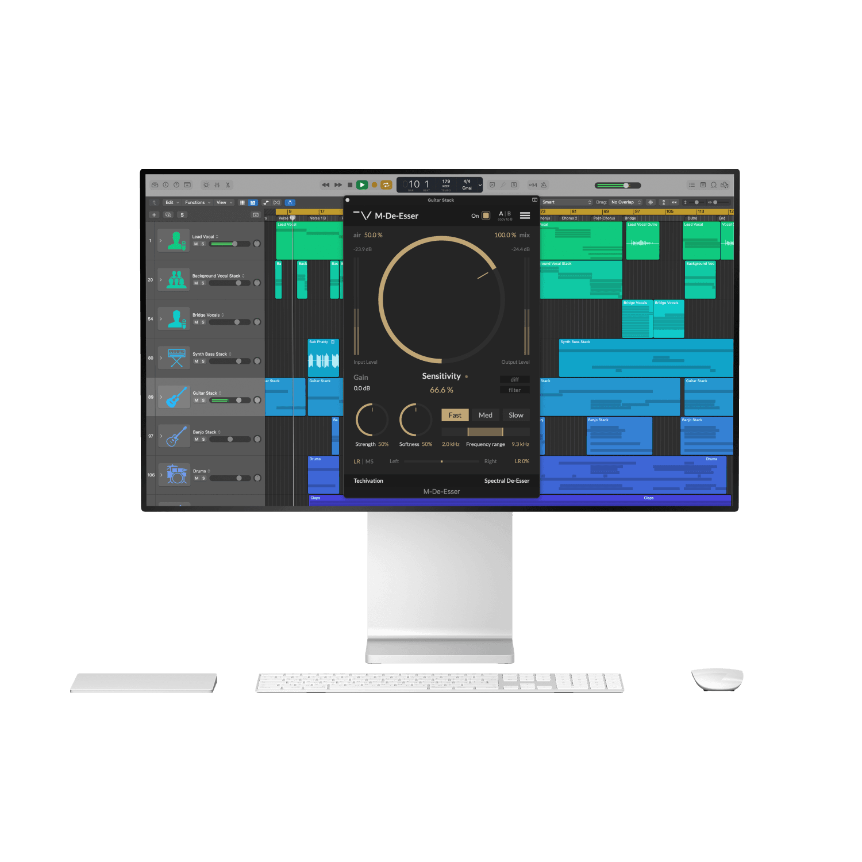Expand the Background Vocal Stack track
The image size is (862, 862).
(160, 280)
